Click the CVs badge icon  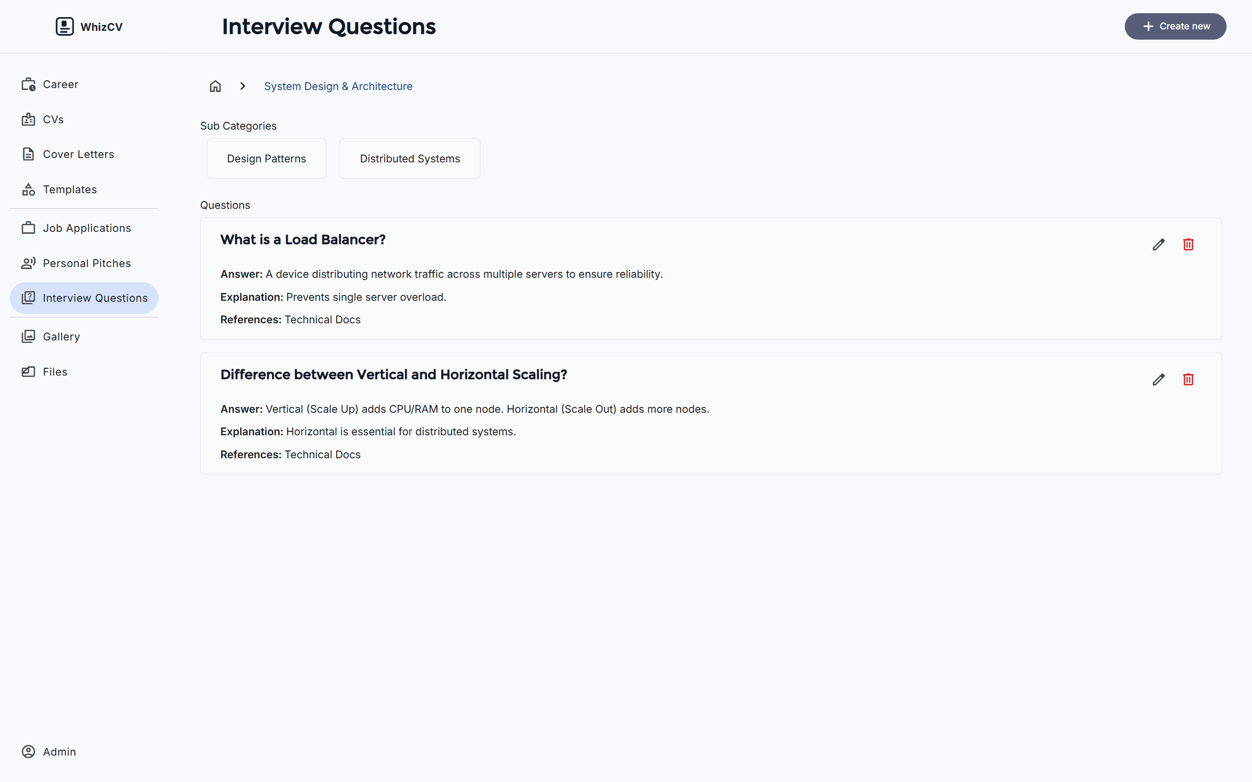28,119
